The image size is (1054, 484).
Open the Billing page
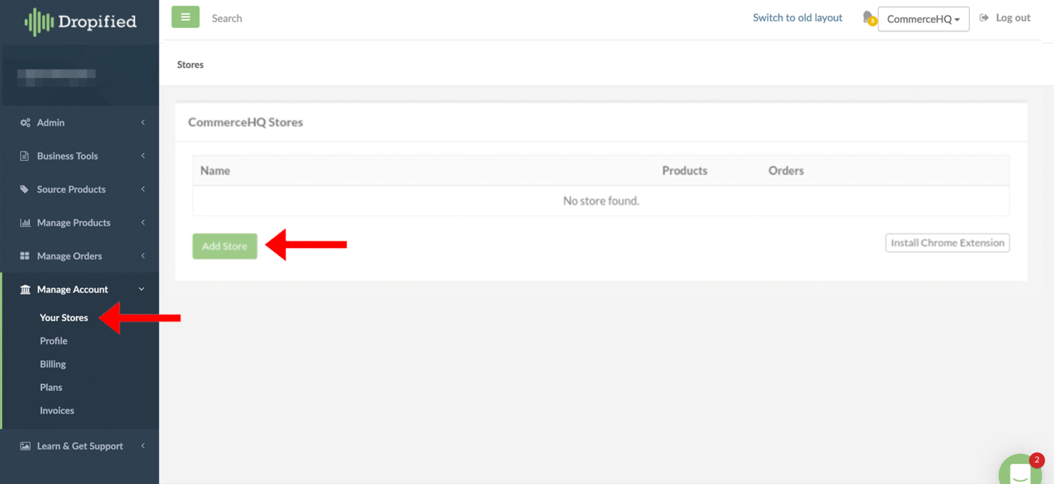53,365
